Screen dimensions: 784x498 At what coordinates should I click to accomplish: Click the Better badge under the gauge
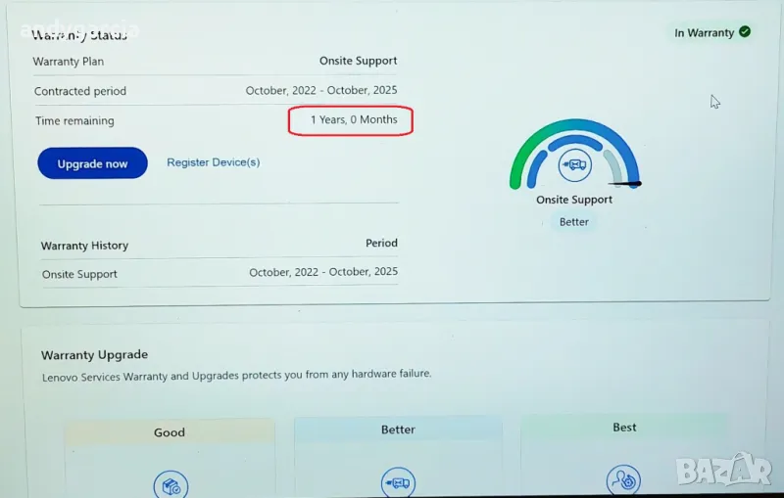tap(574, 222)
